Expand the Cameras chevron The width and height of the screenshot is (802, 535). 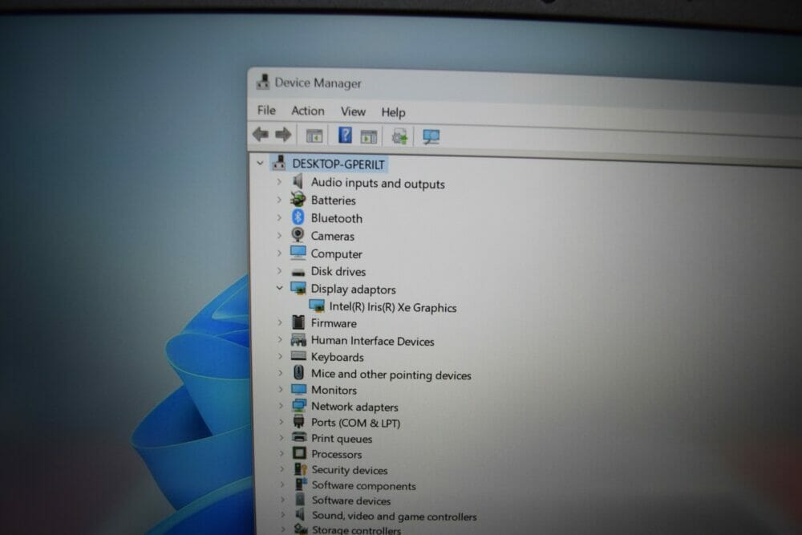click(x=279, y=235)
